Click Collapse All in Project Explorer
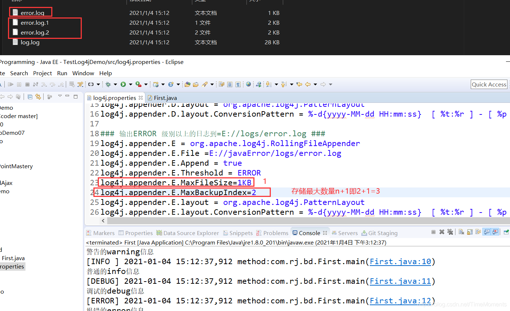The width and height of the screenshot is (510, 311). [x=30, y=97]
